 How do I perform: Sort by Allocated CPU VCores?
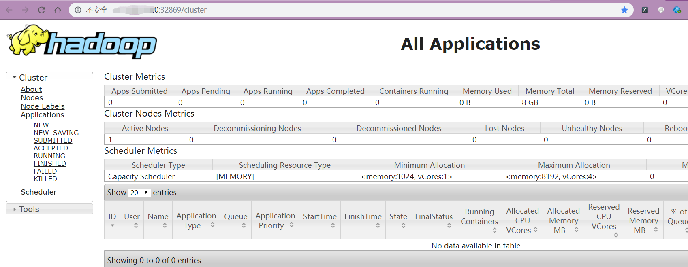tap(523, 220)
